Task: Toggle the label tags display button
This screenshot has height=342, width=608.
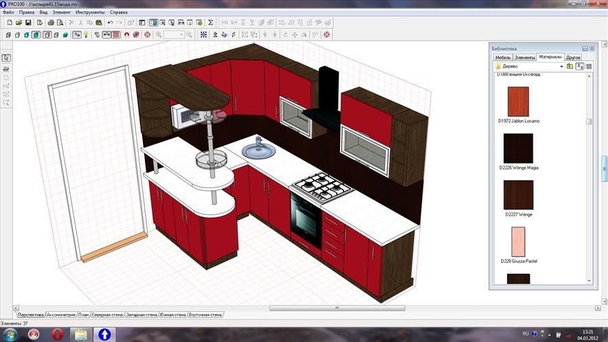Action: (77, 35)
